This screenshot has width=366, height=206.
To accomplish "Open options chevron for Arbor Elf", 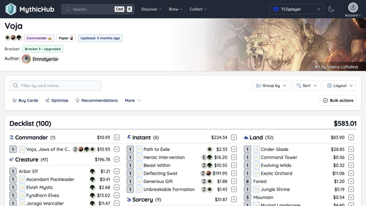I will coord(117,171).
